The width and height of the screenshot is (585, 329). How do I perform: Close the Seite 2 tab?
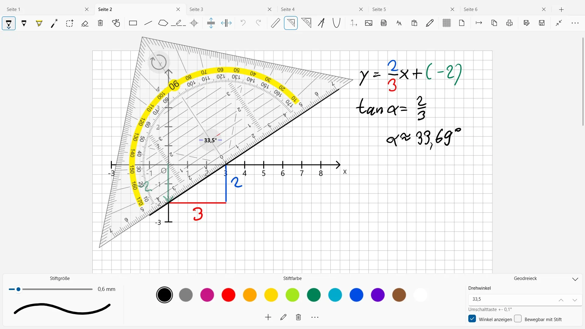coord(178,9)
